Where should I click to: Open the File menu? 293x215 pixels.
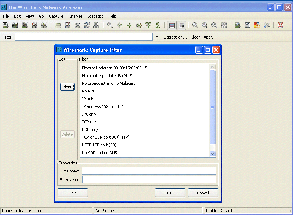(x=6, y=16)
